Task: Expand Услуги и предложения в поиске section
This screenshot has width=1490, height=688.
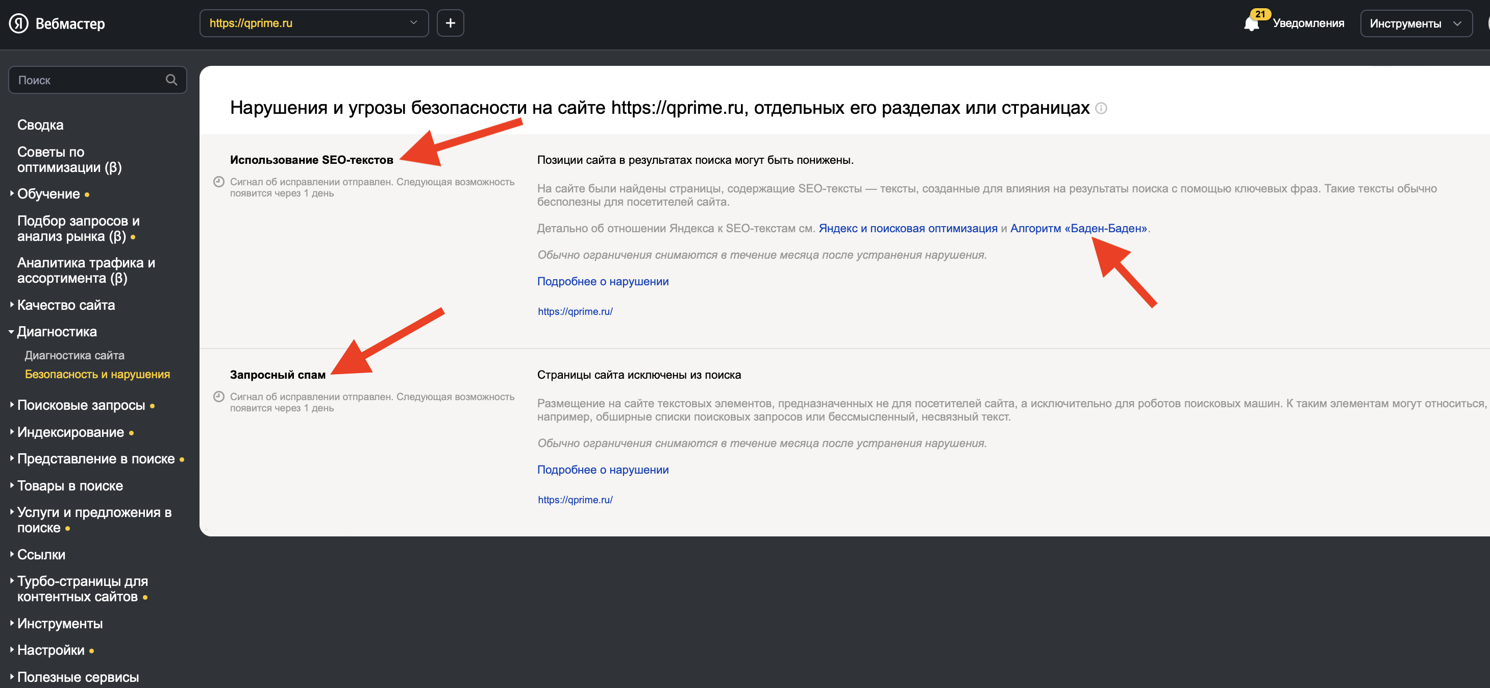Action: click(x=94, y=520)
